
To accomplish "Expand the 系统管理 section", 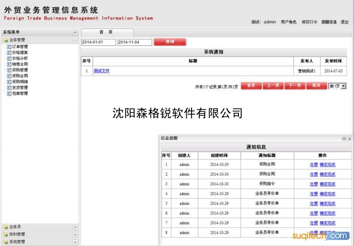I will coord(75,242).
